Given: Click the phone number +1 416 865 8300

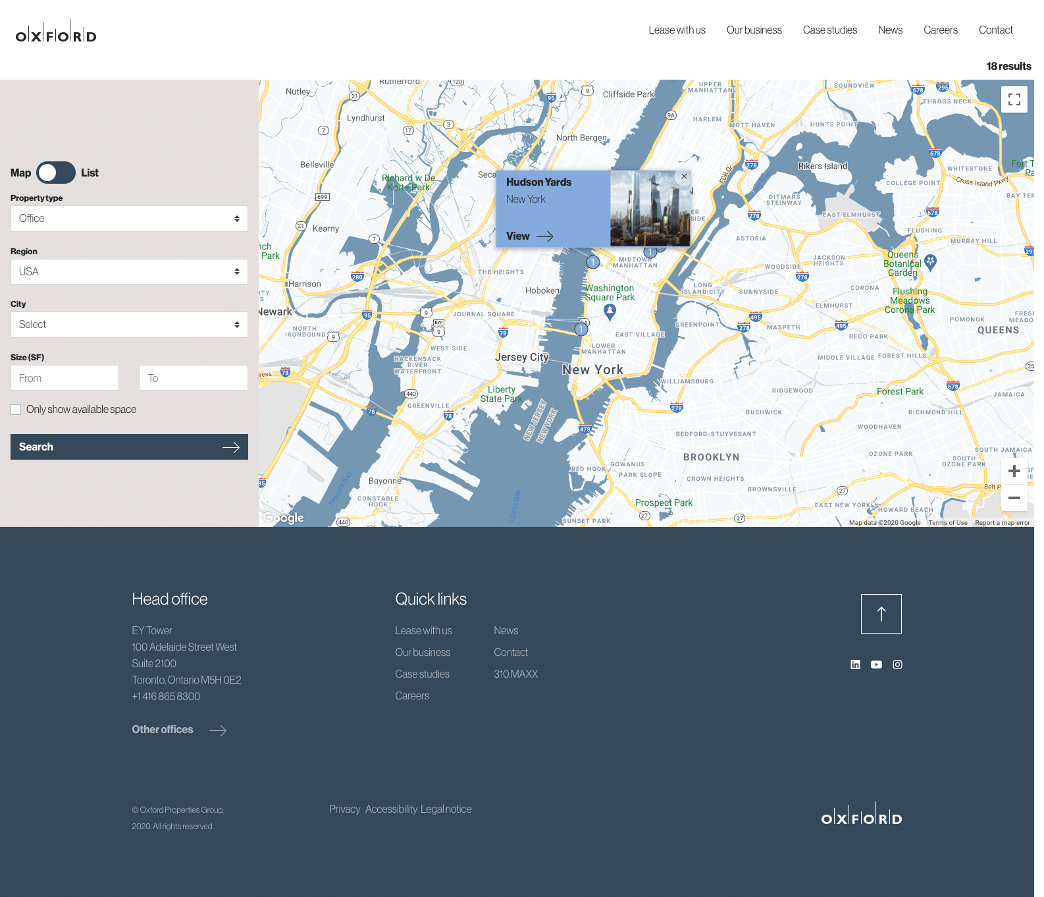Looking at the screenshot, I should pyautogui.click(x=166, y=696).
